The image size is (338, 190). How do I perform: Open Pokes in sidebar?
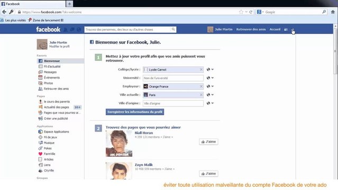coord(48,148)
